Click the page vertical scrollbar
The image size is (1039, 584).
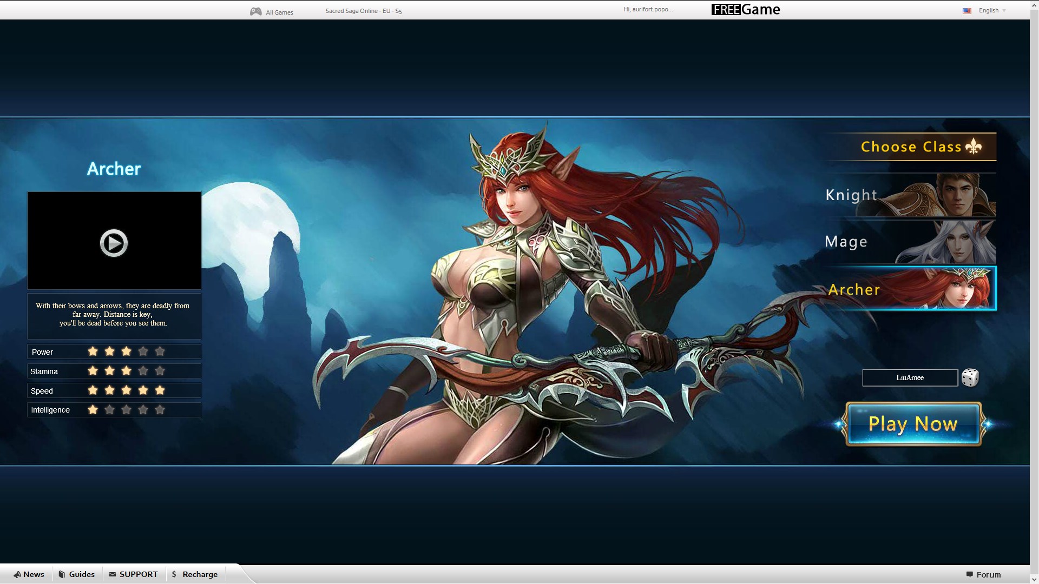click(1034, 292)
